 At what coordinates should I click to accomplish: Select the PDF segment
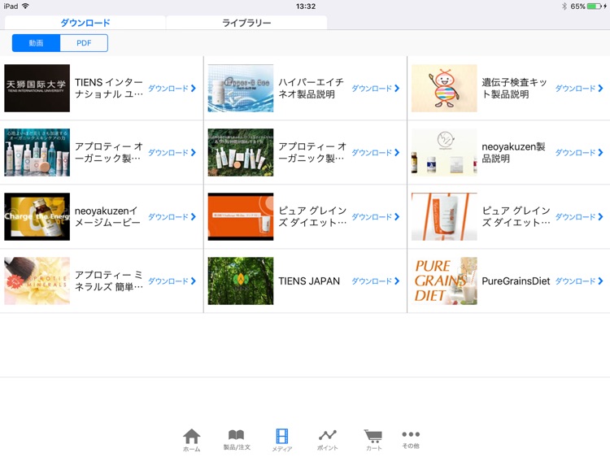(84, 43)
